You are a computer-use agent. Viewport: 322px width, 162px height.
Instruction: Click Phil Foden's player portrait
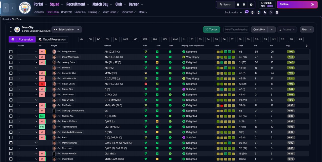(x=54, y=105)
